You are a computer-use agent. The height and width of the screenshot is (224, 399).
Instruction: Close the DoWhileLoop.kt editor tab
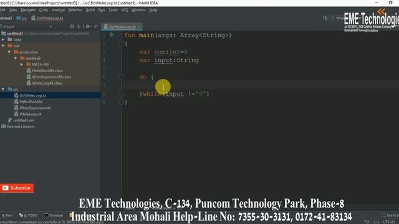(139, 27)
